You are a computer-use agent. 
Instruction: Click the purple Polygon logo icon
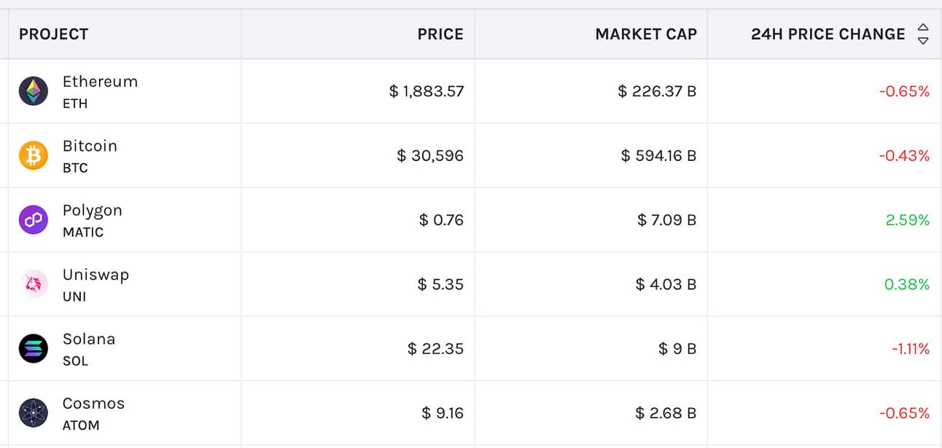click(x=34, y=220)
